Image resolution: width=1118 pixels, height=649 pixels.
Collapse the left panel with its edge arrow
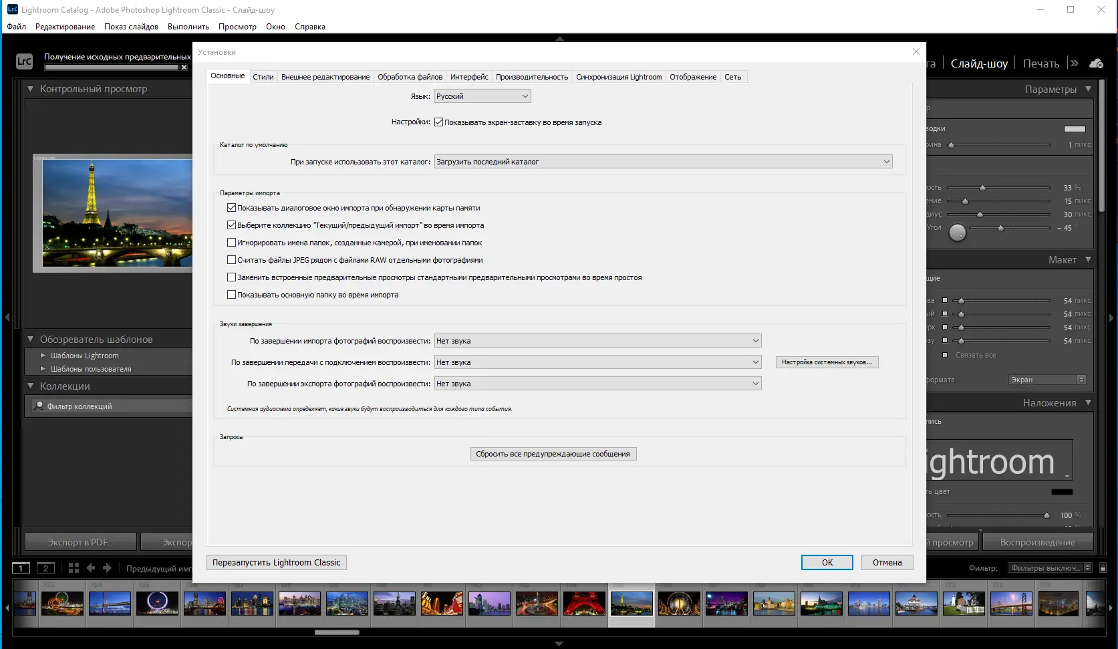7,317
